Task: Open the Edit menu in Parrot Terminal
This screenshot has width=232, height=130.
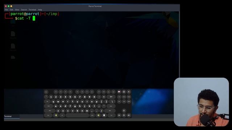Action: coord(11,10)
